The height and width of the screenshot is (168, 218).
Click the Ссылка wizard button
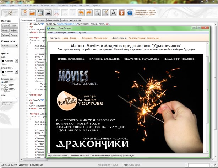click(5, 26)
